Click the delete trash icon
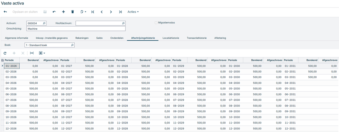This screenshot has height=132, width=339. 73,12
